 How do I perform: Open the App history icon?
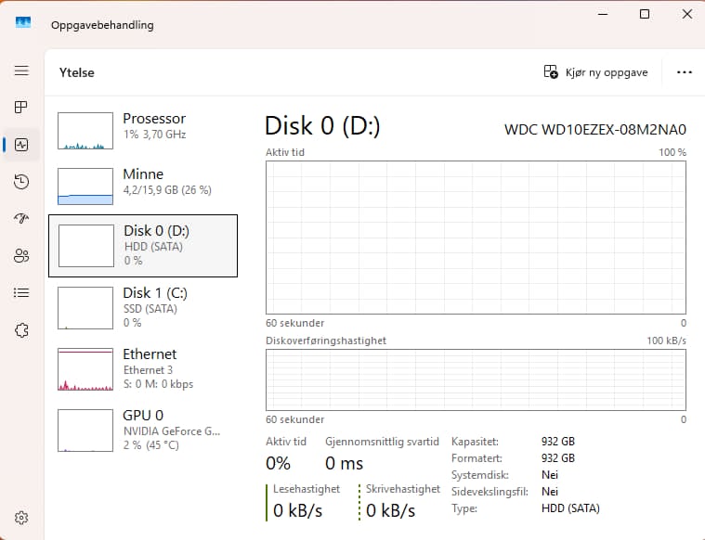point(21,182)
